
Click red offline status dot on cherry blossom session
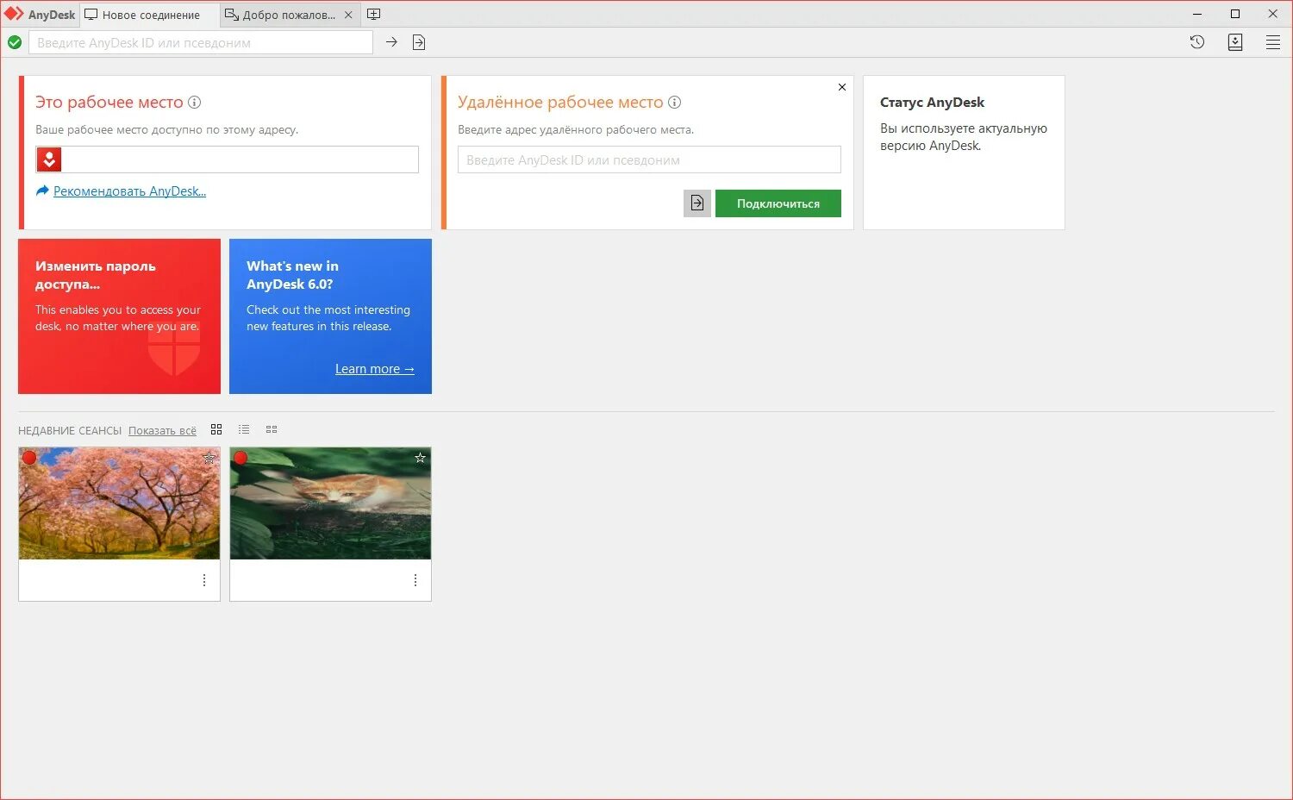pyautogui.click(x=29, y=458)
